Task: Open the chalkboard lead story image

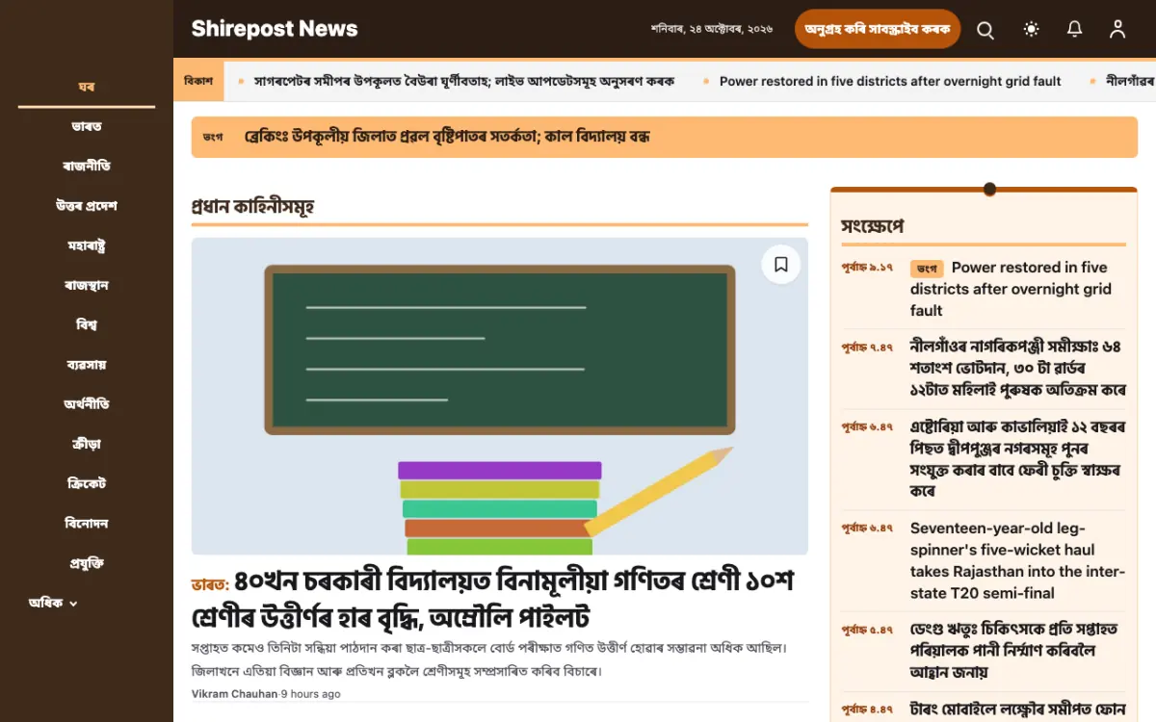Action: (499, 397)
